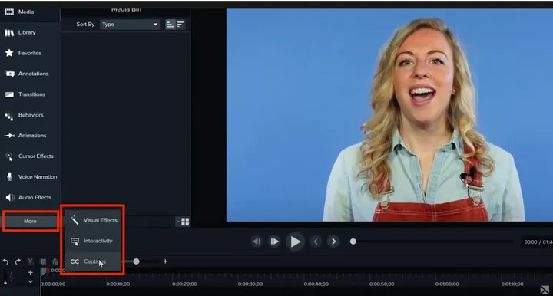Choose Captions from the More menu
The image size is (553, 296).
click(94, 261)
